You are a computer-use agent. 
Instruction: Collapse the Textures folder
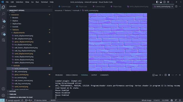point(29,30)
